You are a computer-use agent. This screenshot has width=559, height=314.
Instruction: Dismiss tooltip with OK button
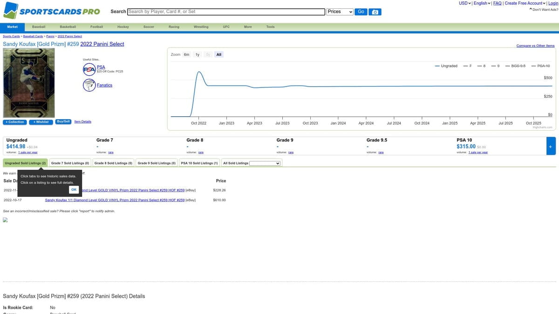(74, 189)
